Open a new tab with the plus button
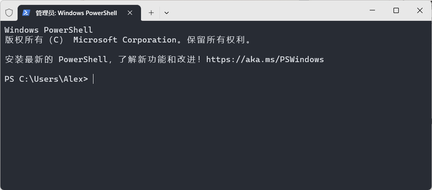This screenshot has width=432, height=190. (x=151, y=13)
